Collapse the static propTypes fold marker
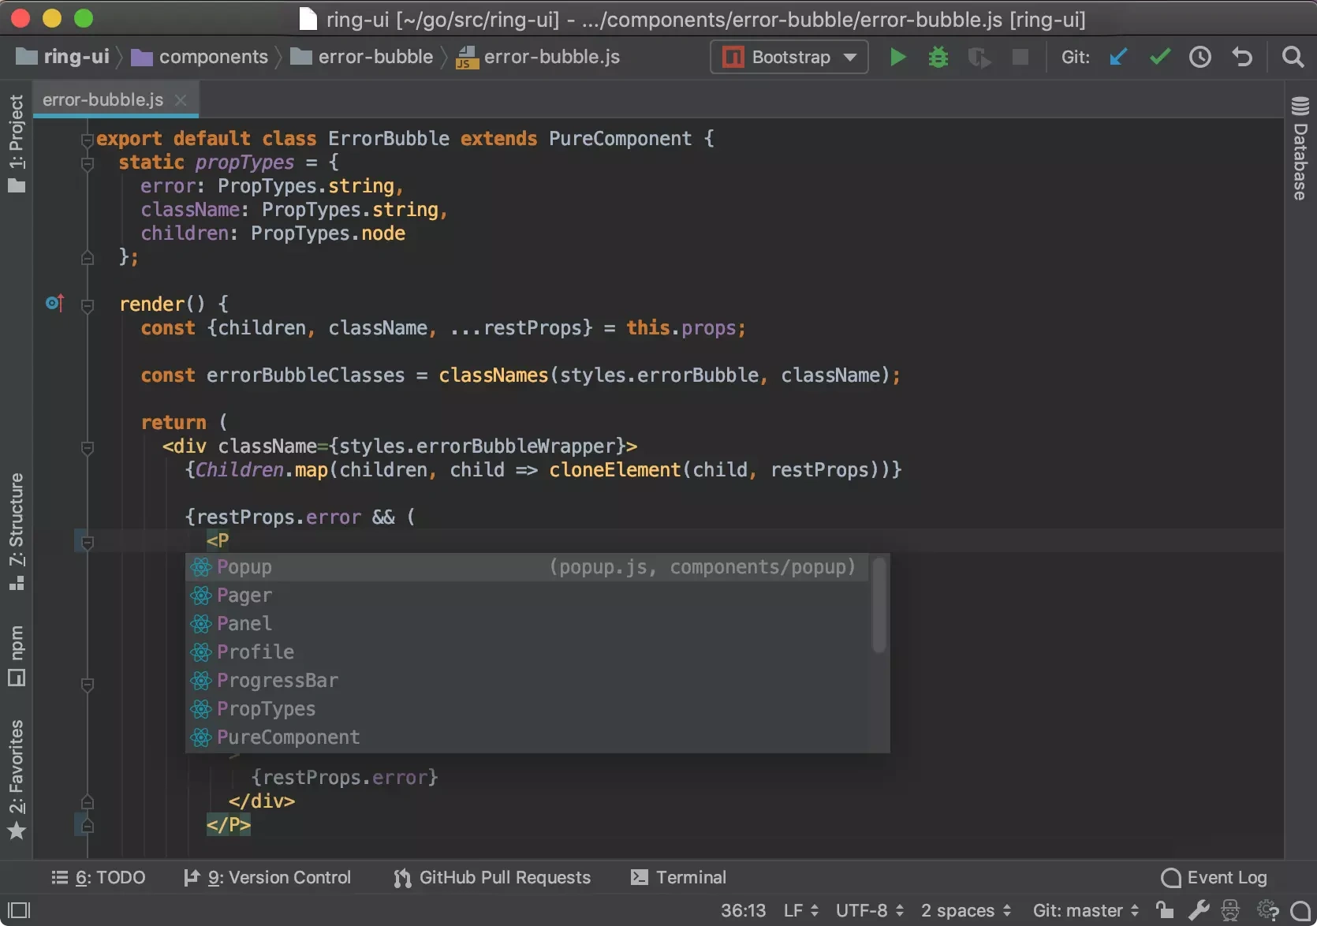1317x926 pixels. [x=88, y=163]
